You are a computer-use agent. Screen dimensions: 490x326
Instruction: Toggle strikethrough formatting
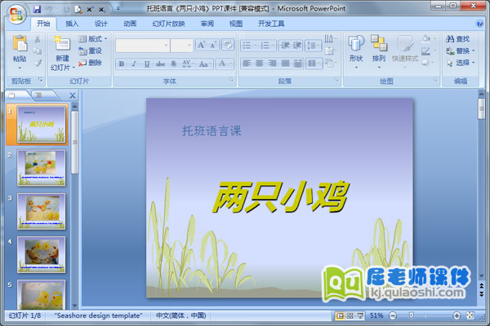point(160,64)
